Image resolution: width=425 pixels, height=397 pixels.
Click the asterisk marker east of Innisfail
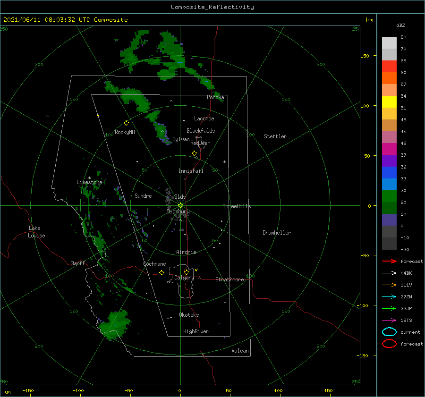pos(224,162)
